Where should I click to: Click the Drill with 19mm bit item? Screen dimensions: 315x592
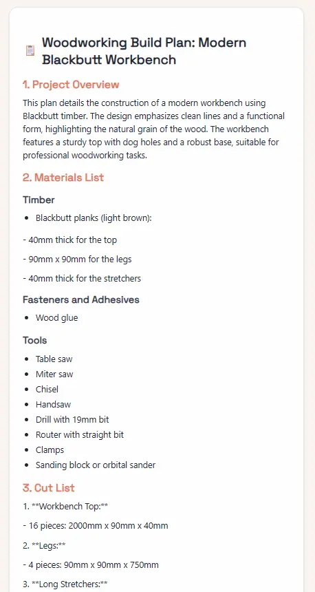point(72,419)
